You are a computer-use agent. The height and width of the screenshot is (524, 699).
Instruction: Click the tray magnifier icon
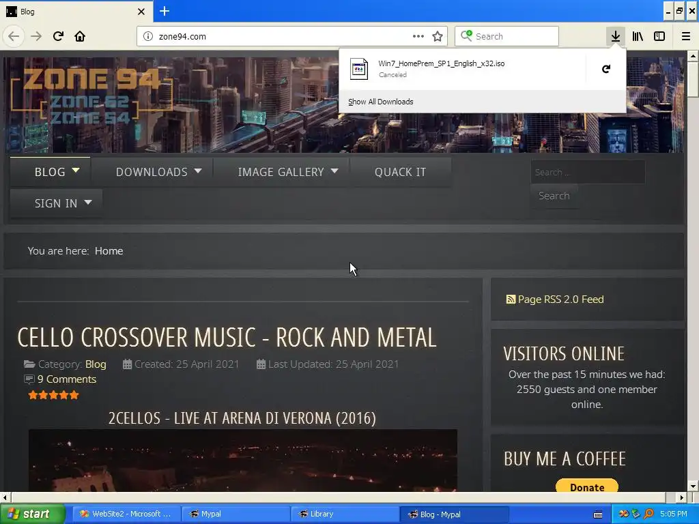(x=648, y=514)
